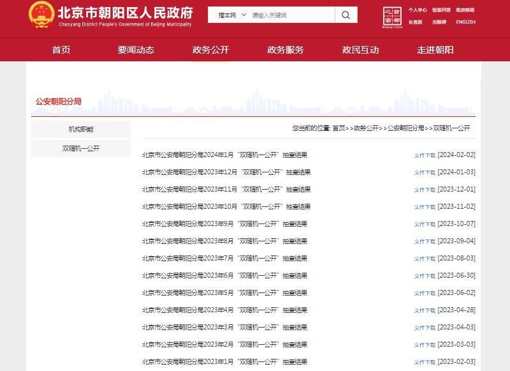Image resolution: width=510 pixels, height=371 pixels.
Task: Open the 政务公开 navigation menu
Action: pos(210,50)
